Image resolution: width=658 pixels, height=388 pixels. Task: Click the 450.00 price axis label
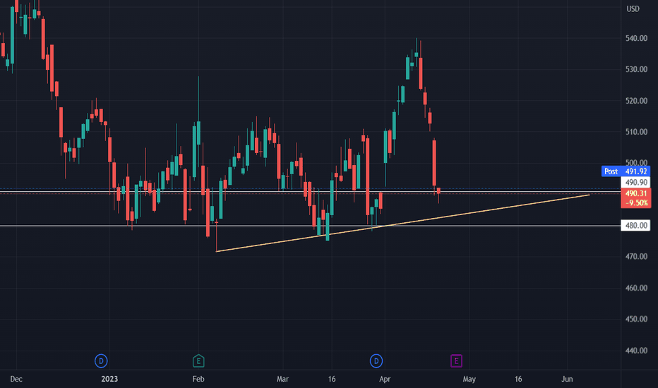[x=636, y=319]
